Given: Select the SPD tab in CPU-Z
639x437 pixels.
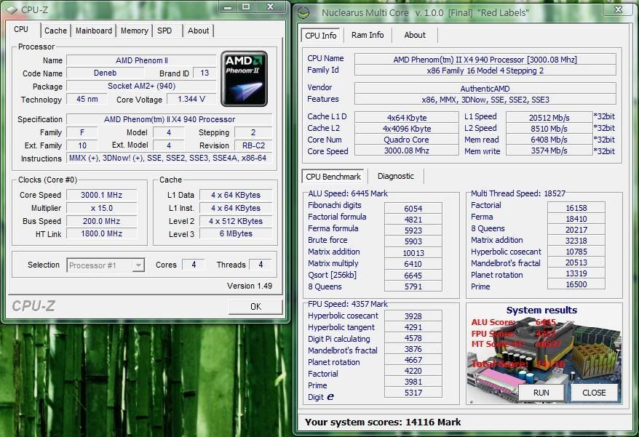Looking at the screenshot, I should click(x=164, y=31).
